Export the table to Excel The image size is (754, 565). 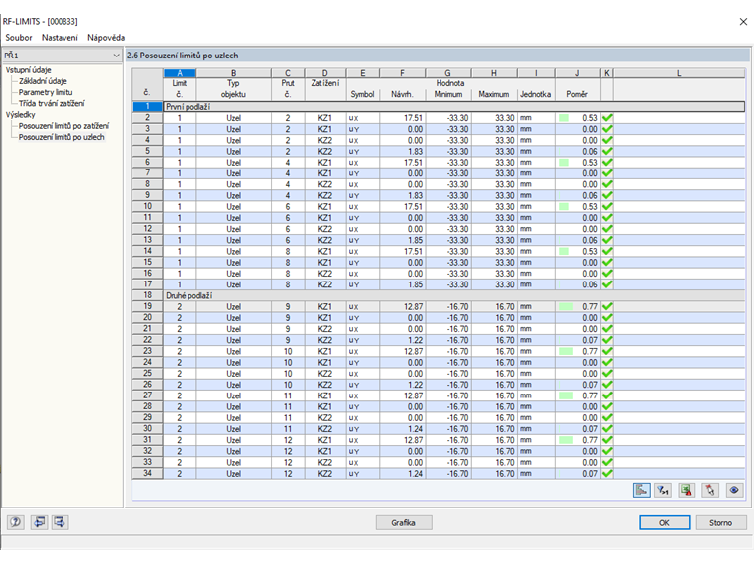(687, 490)
